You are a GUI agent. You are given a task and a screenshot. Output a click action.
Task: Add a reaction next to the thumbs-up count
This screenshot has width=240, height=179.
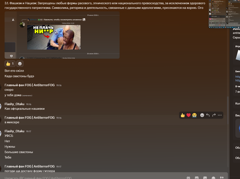[20, 64]
